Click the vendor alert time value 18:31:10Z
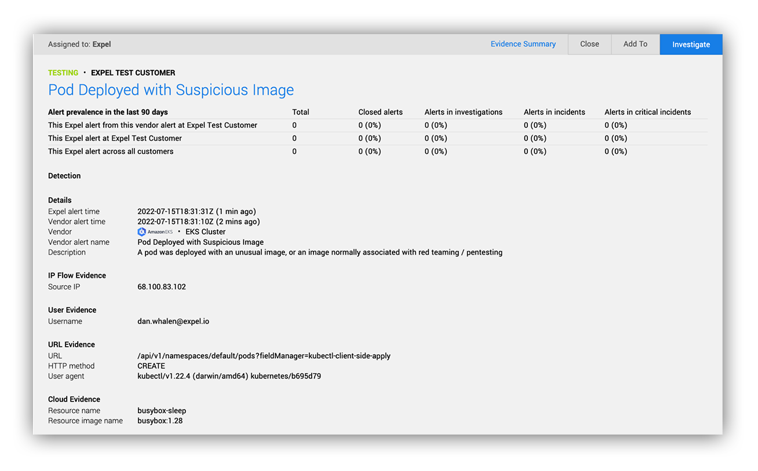758x471 pixels. (x=198, y=222)
